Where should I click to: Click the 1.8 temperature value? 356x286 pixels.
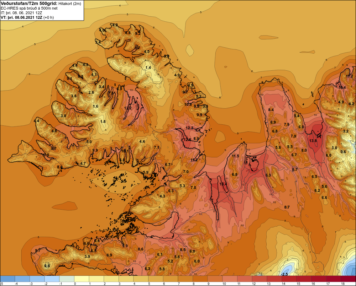(x=103, y=122)
